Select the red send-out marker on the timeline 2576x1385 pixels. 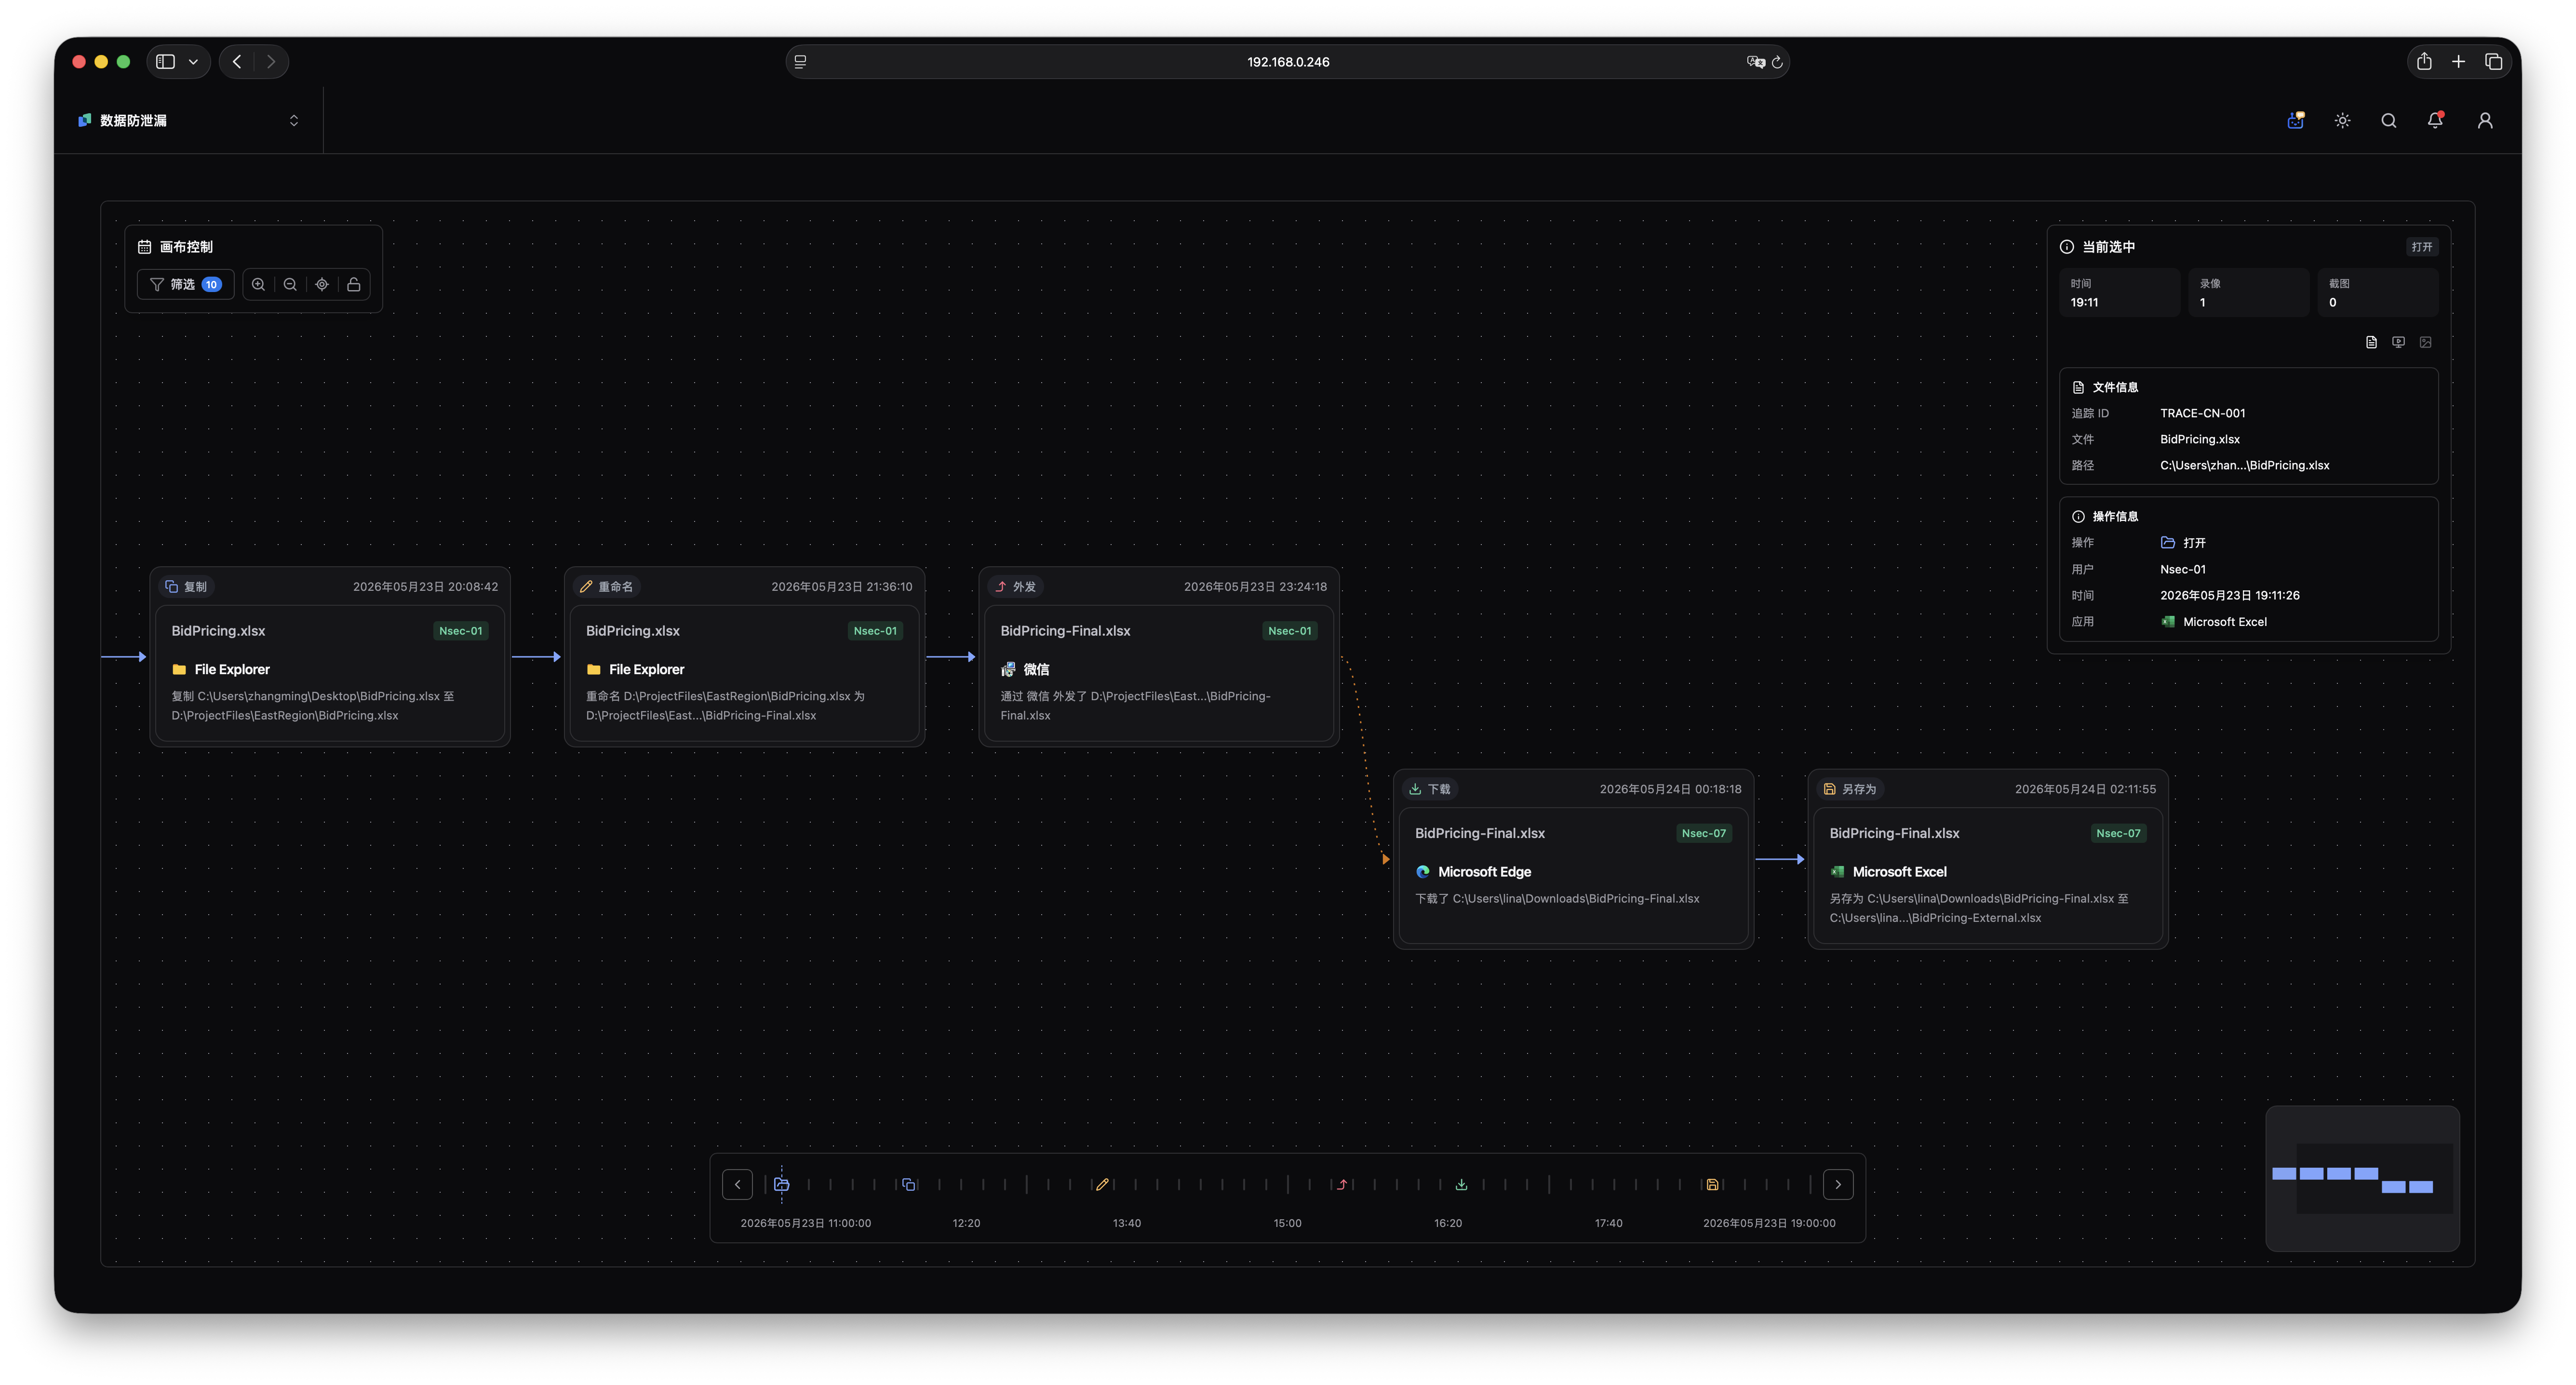pos(1342,1184)
